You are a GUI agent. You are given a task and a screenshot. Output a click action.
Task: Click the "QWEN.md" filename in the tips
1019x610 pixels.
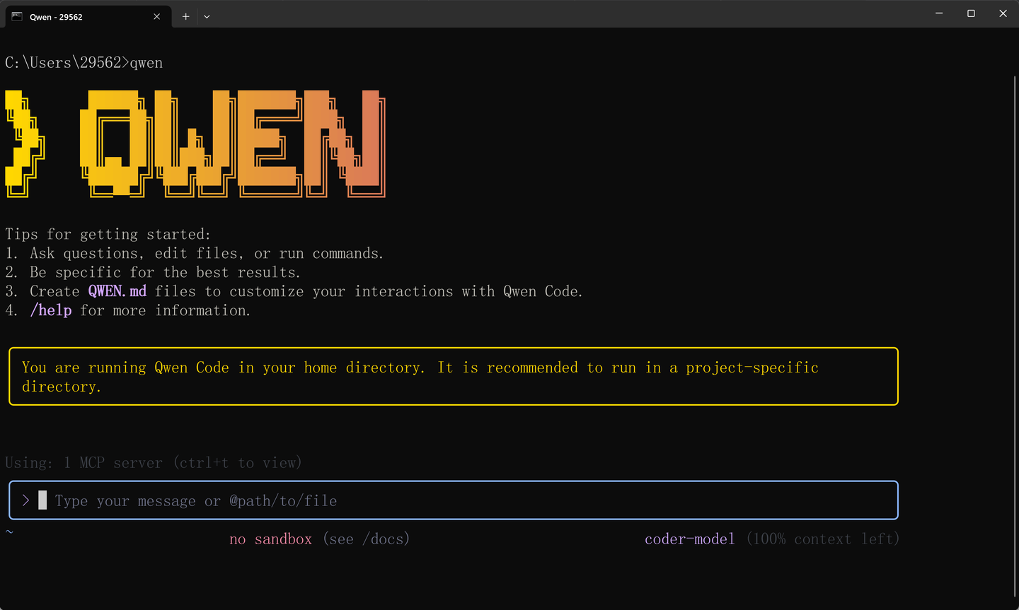[117, 291]
